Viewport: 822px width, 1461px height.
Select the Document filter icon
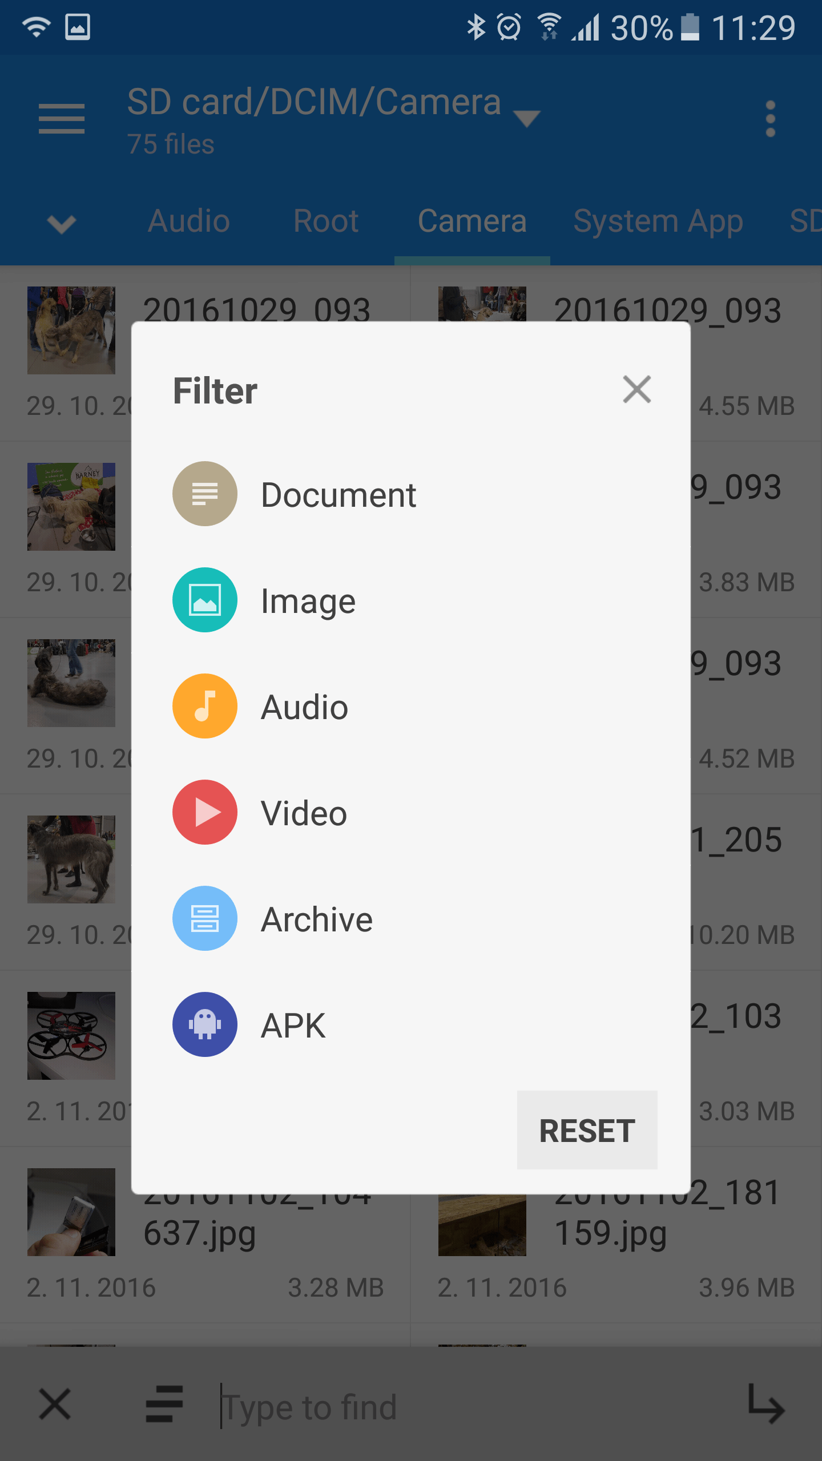click(x=205, y=494)
